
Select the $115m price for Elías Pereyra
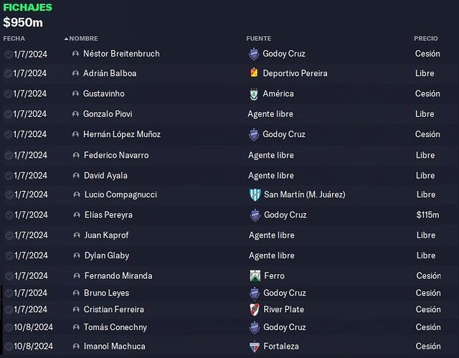[427, 215]
